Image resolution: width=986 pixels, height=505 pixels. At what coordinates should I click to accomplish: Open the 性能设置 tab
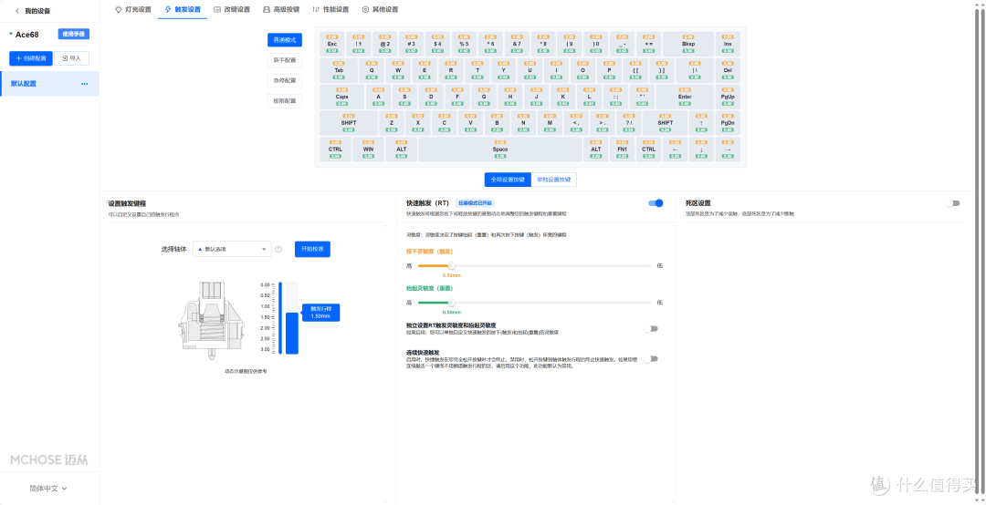click(330, 9)
